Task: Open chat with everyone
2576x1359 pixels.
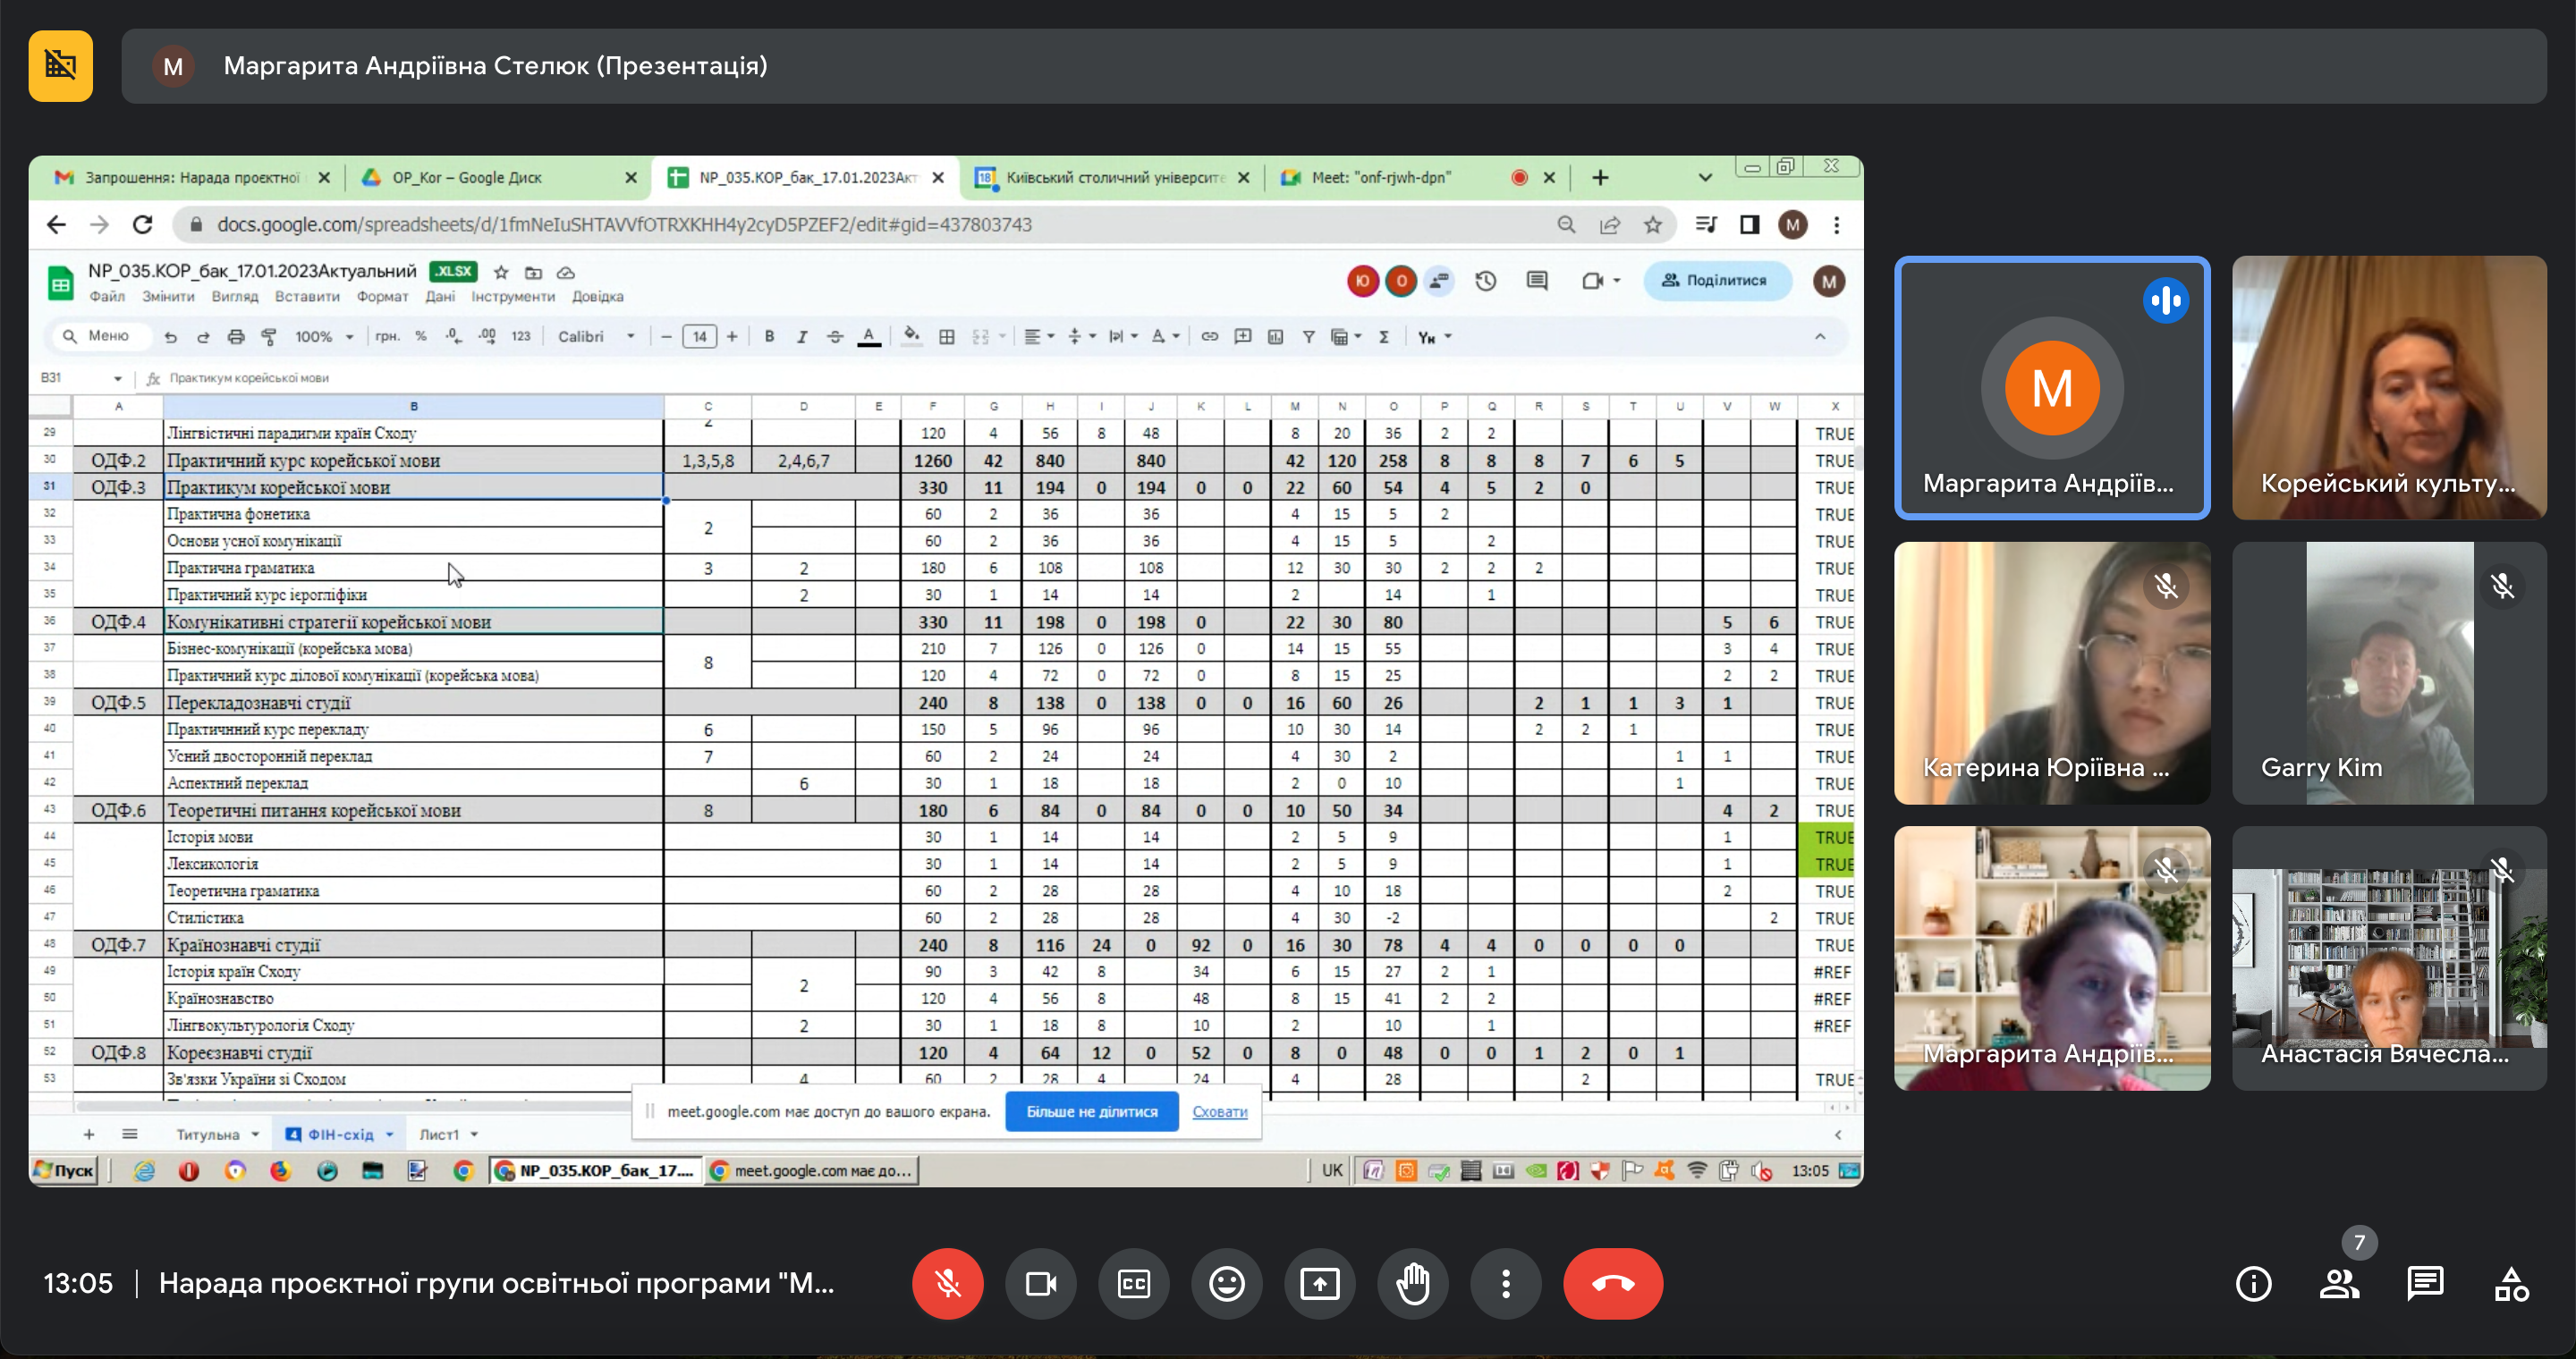Action: point(2425,1283)
